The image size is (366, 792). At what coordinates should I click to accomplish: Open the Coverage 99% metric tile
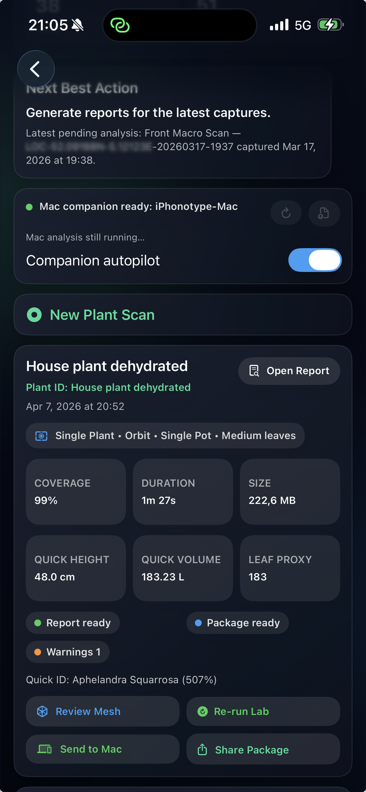pos(76,492)
